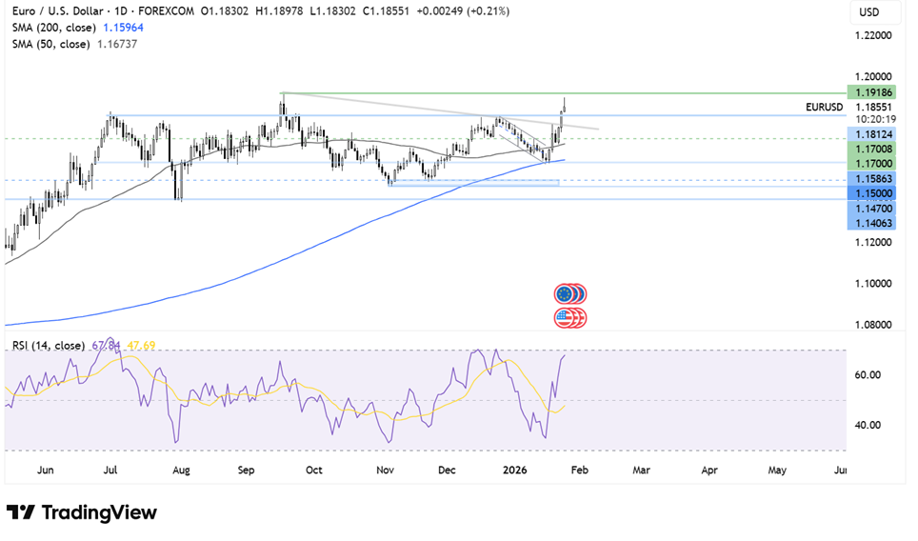Select the 1.17008 green price label
Viewport: 918px width, 541px height.
pos(873,150)
